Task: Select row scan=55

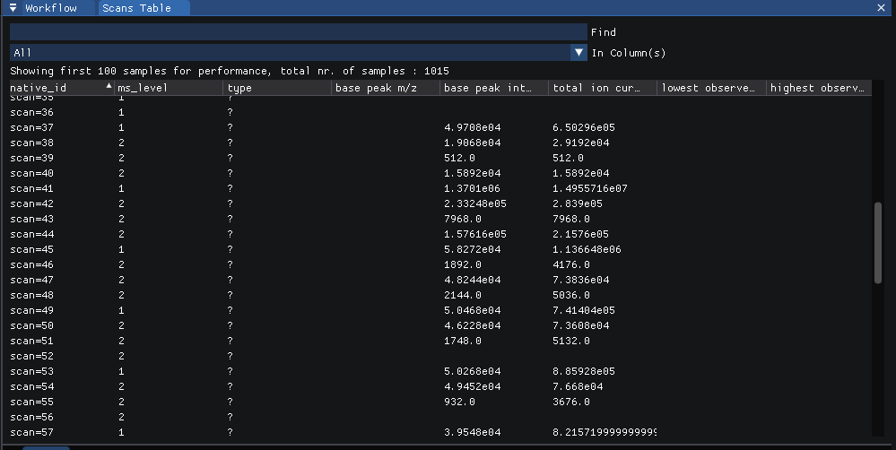Action: [x=440, y=402]
